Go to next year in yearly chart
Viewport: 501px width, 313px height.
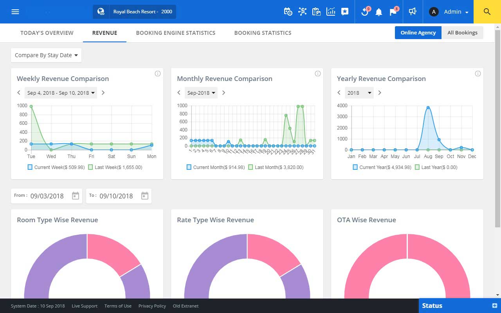[379, 93]
